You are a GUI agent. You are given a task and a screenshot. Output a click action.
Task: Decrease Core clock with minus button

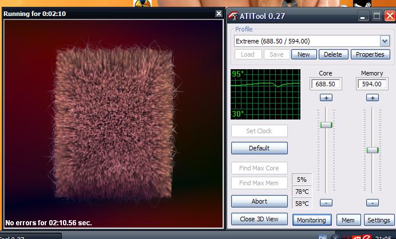(326, 202)
